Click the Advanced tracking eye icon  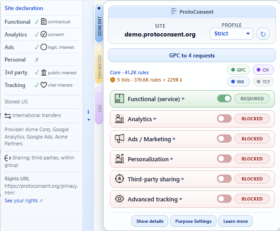click(x=119, y=199)
